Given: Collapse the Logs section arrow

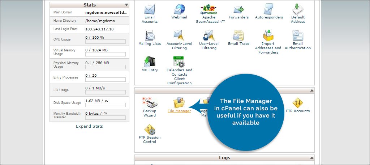Looking at the screenshot, I should pyautogui.click(x=312, y=158).
